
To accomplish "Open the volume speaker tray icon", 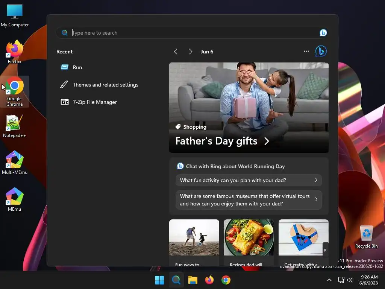I will [x=350, y=280].
